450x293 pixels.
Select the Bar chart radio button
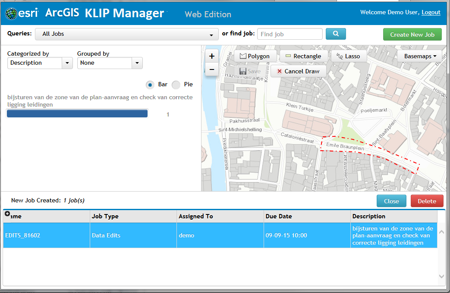[x=150, y=85]
